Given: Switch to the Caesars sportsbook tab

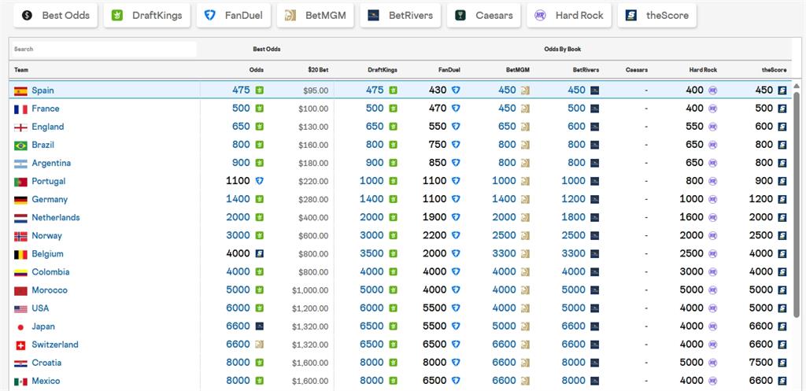Looking at the screenshot, I should click(x=484, y=16).
